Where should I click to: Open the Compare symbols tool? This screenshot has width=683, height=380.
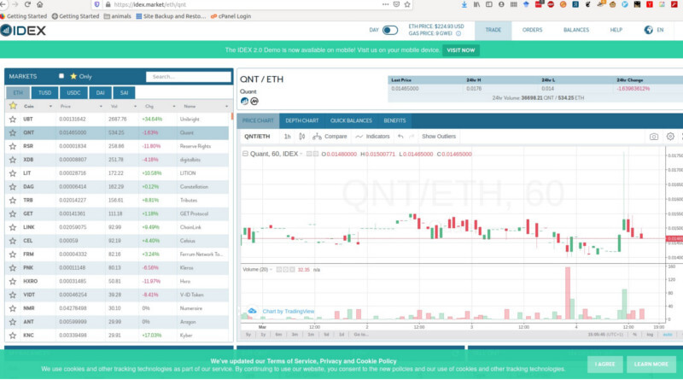(x=330, y=137)
